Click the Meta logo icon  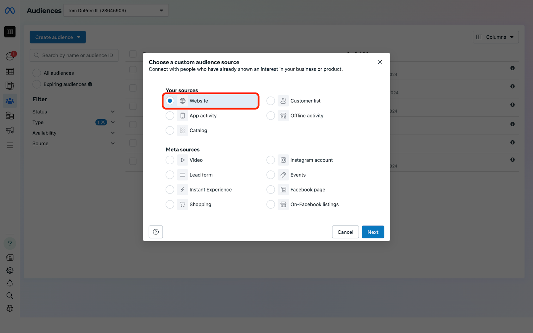10,11
